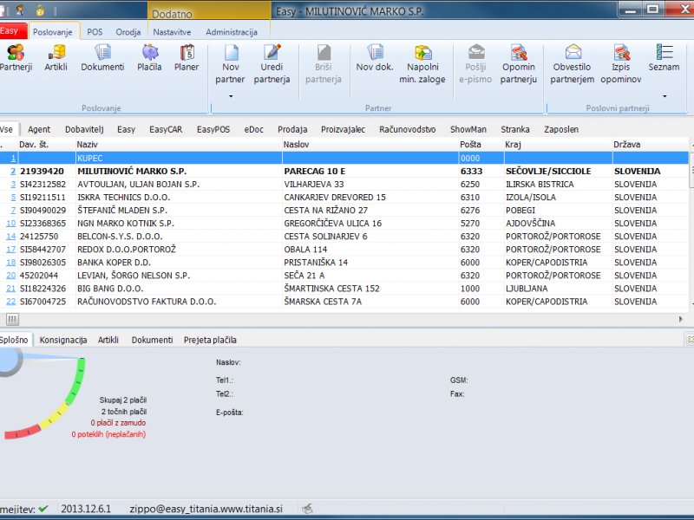This screenshot has height=520, width=694.
Task: Switch to the Konsignacija detail tab
Action: [x=63, y=340]
